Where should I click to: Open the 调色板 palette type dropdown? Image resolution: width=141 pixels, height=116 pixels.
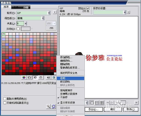coord(43,18)
